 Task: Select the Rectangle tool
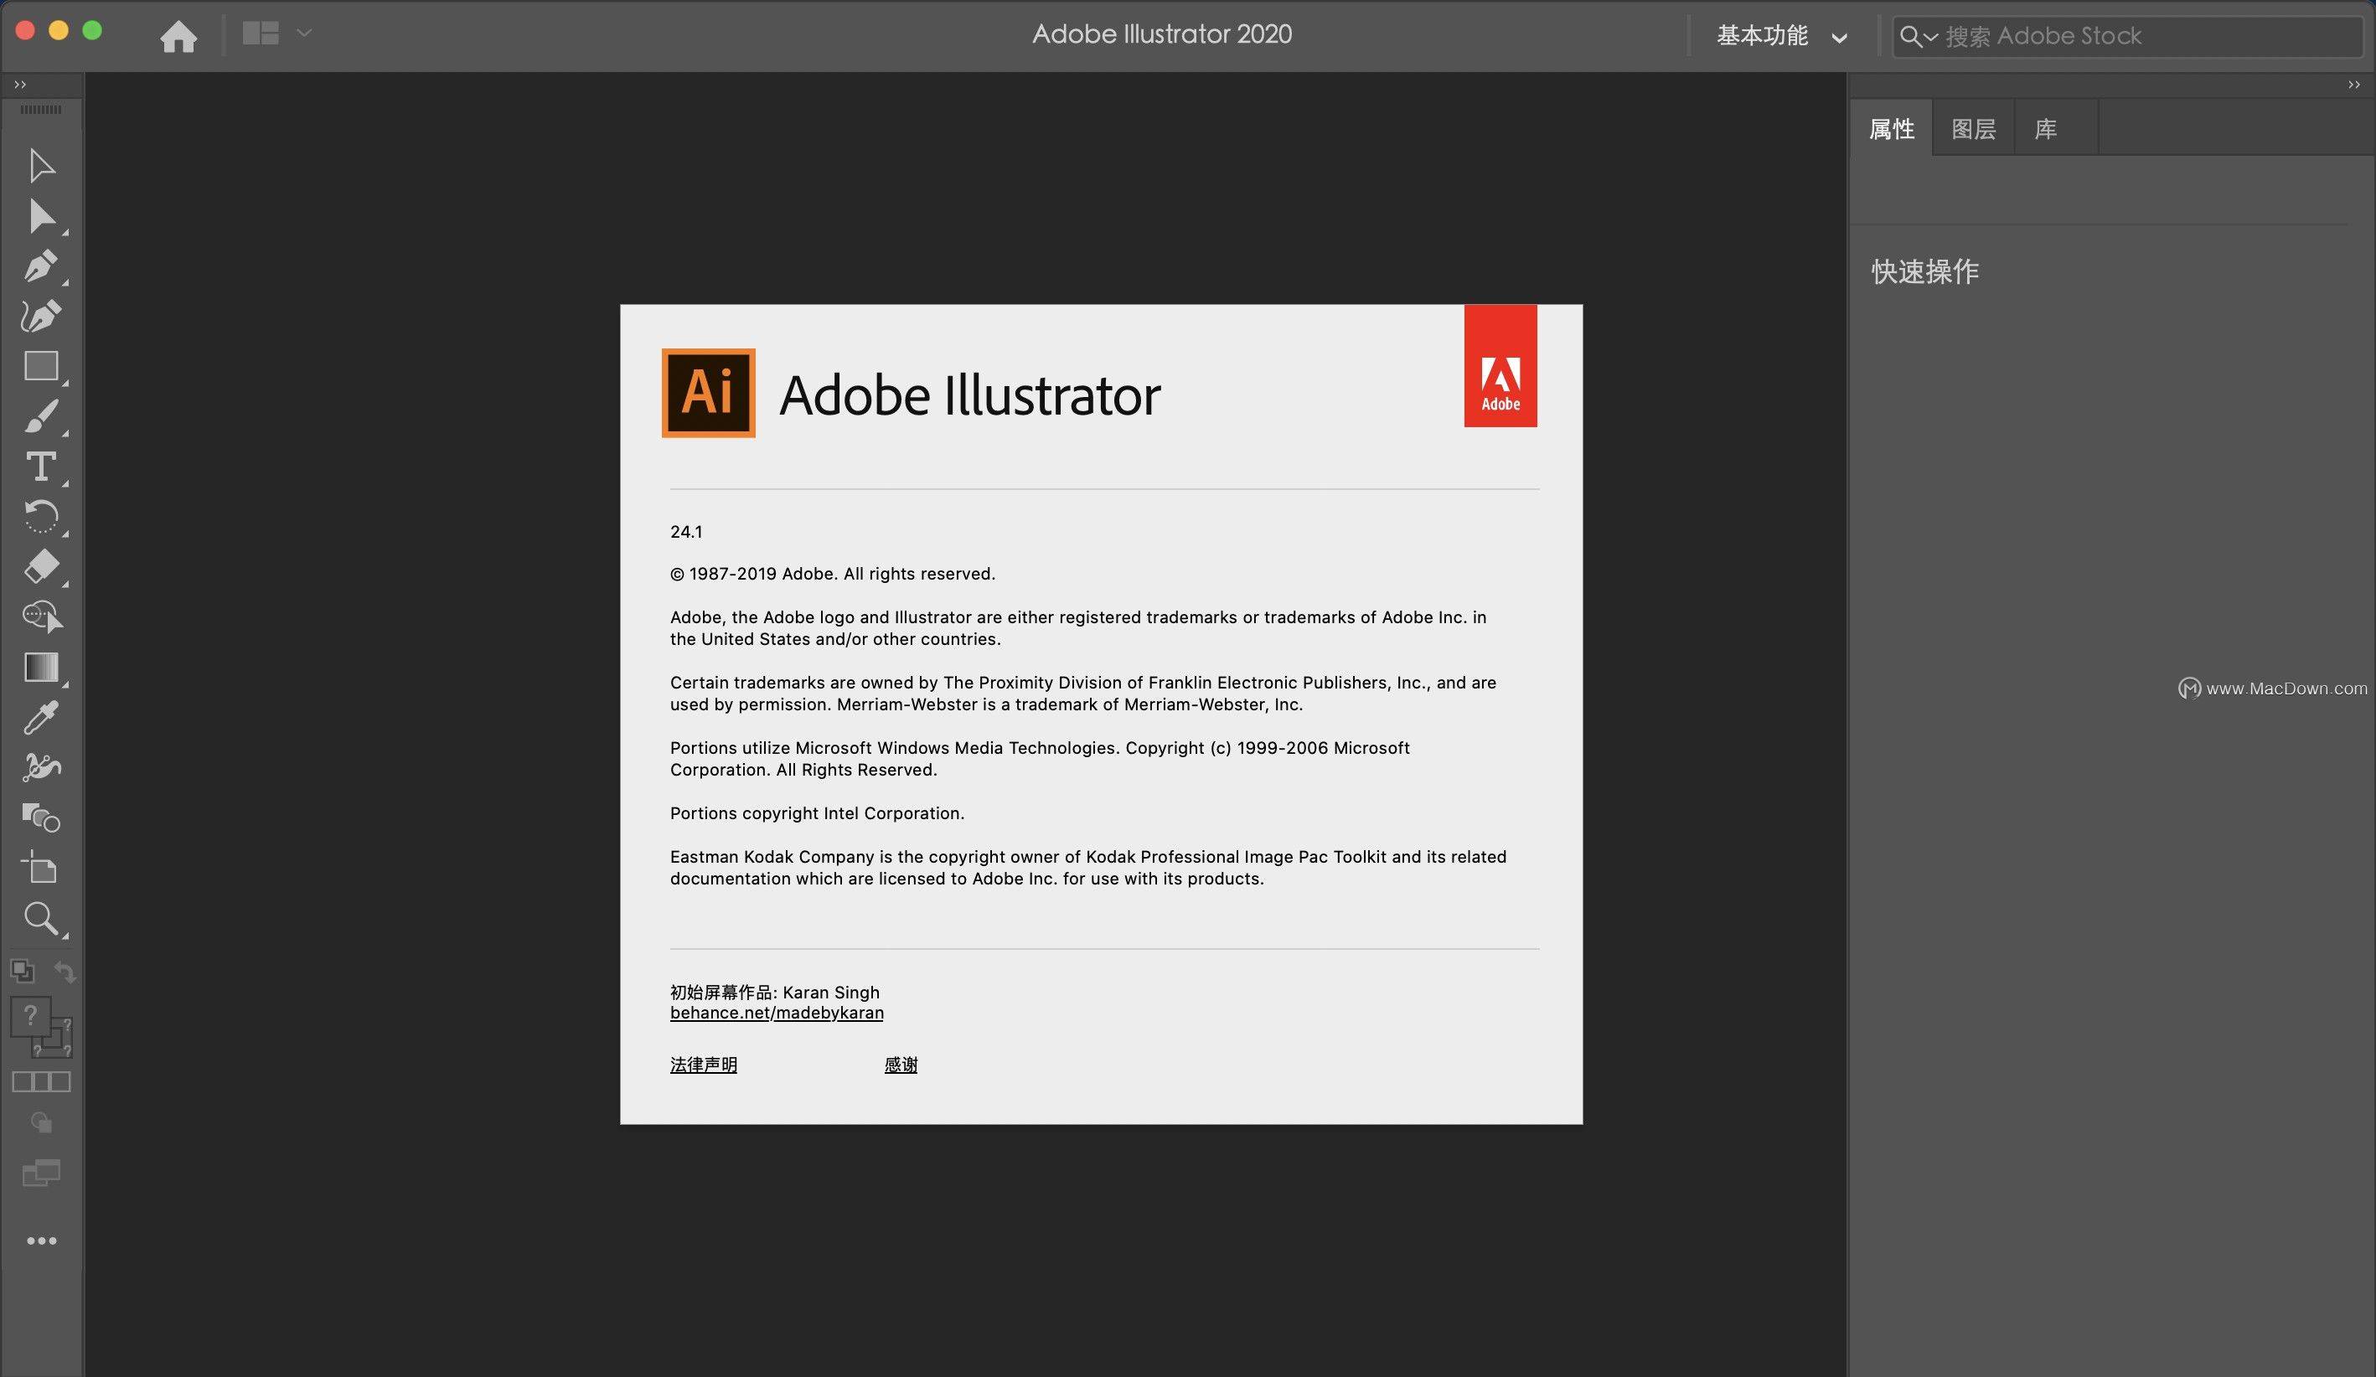coord(42,366)
